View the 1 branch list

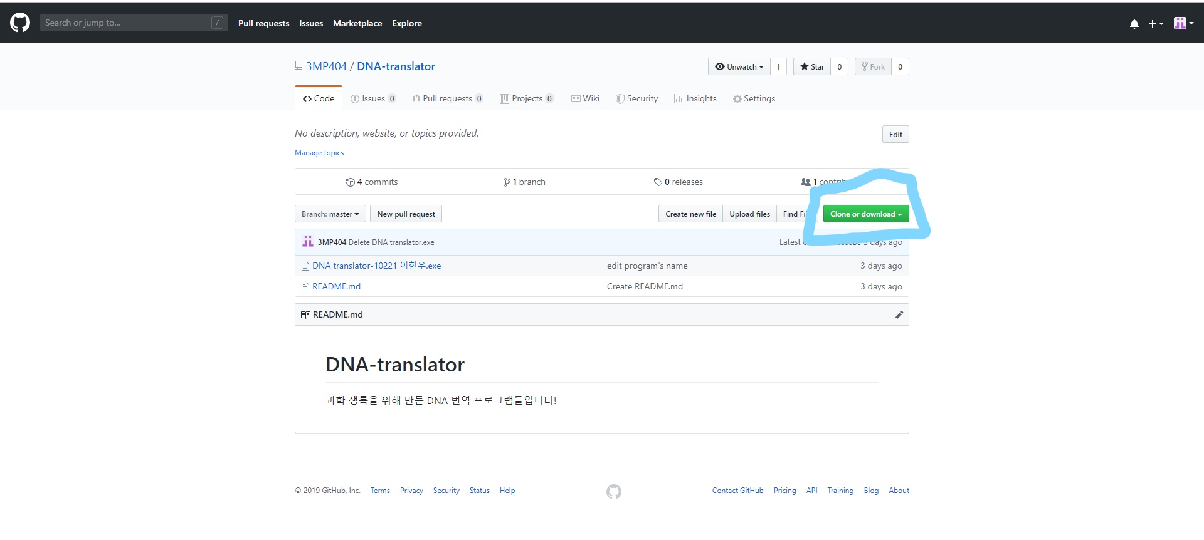tap(524, 182)
